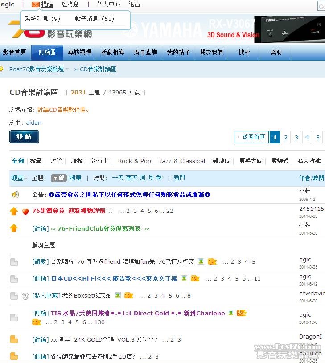
Task: Click the sticky arrow icon beside 76-FriendClub thread
Action: 14,228
